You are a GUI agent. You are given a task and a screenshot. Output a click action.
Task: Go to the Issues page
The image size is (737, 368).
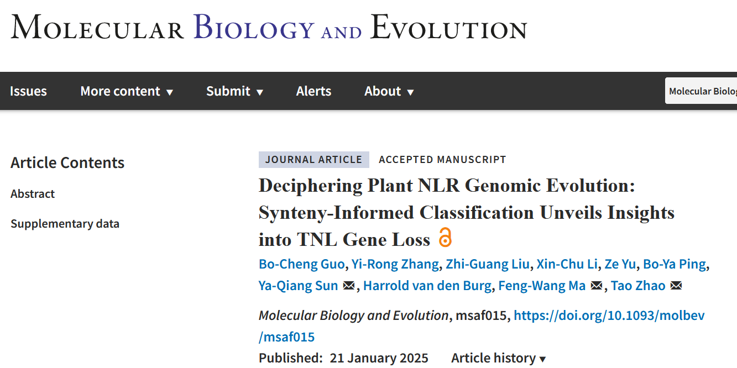point(28,91)
